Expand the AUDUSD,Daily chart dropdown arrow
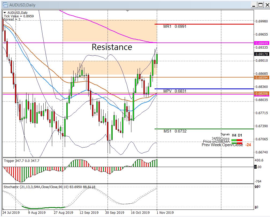 coord(5,13)
